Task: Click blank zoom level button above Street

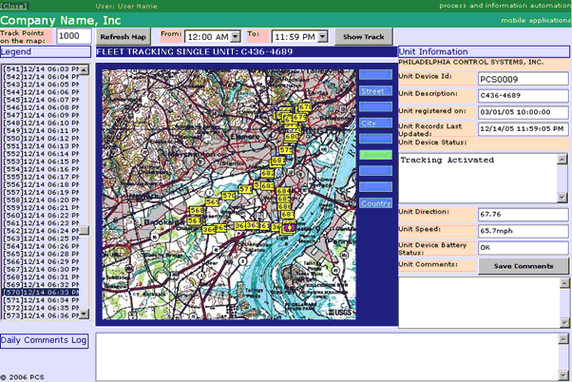Action: tap(375, 75)
